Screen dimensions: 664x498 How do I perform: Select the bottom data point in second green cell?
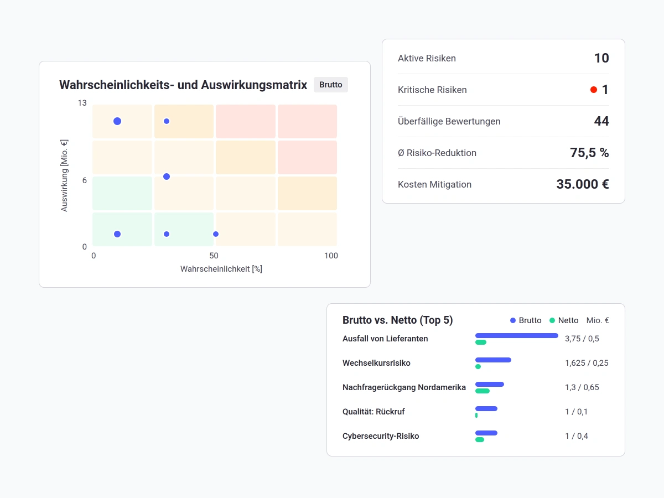click(167, 234)
